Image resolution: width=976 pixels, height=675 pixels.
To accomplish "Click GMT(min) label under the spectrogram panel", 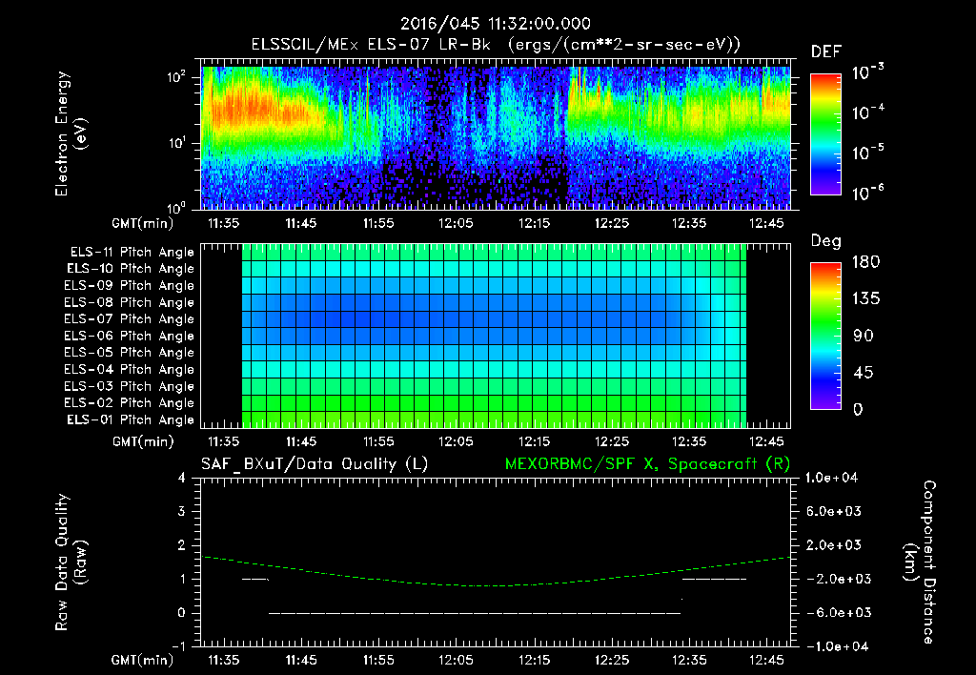I will [x=143, y=223].
